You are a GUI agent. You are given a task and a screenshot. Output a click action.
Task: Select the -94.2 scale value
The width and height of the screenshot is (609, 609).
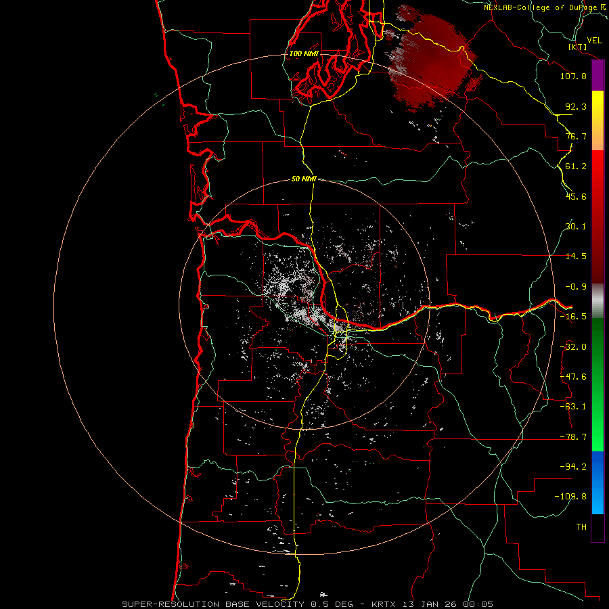tap(573, 466)
